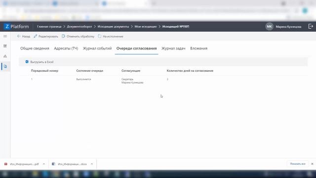Click Количество дней на согласование header
This screenshot has height=178, width=316.
(190, 71)
